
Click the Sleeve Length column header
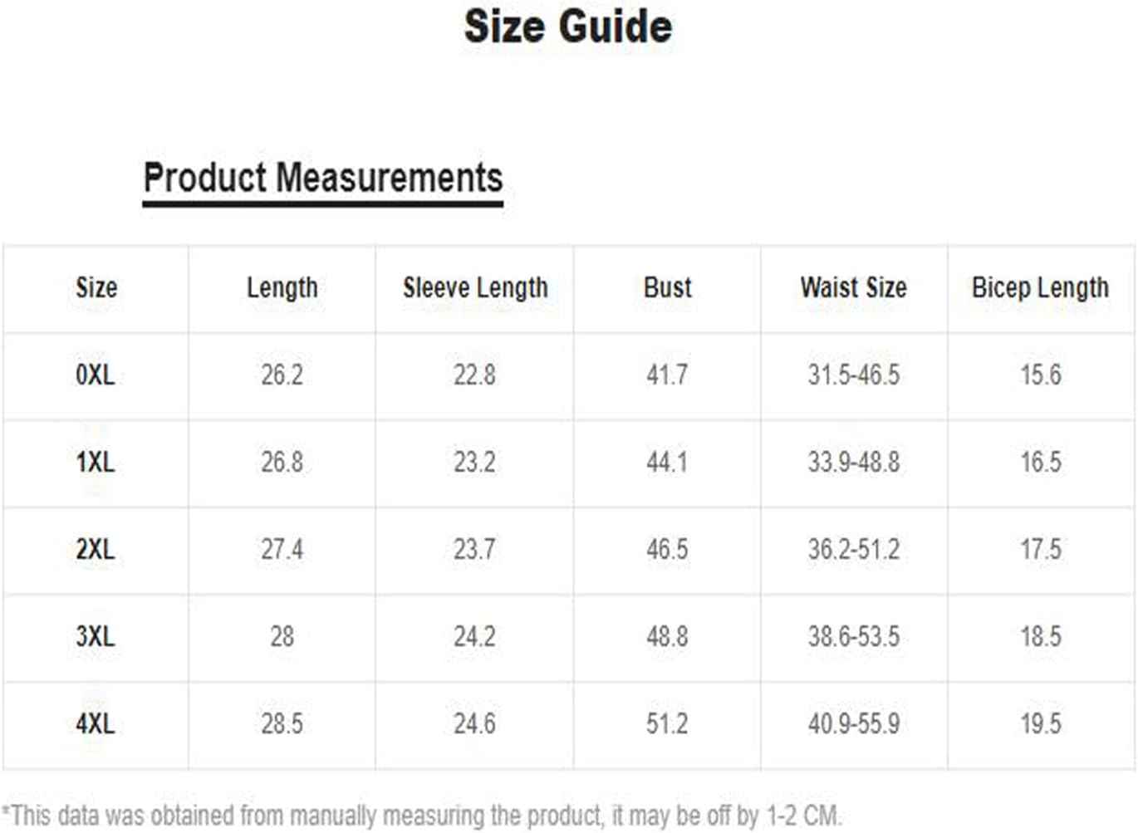click(475, 288)
